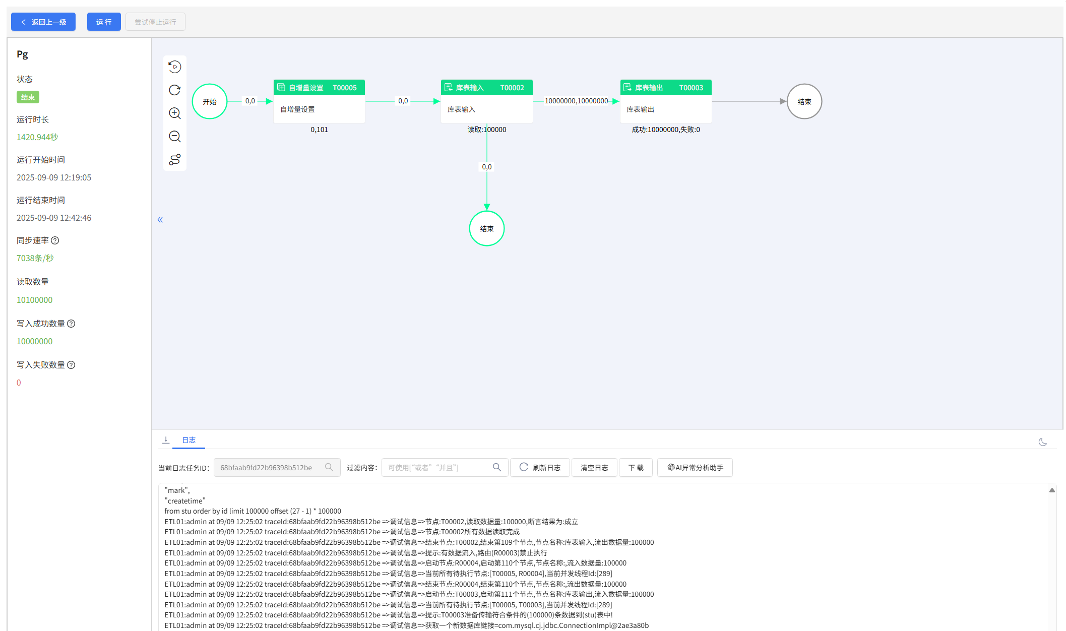Click the 7038条/秒 sync rate value
The width and height of the screenshot is (1066, 631).
click(x=35, y=258)
